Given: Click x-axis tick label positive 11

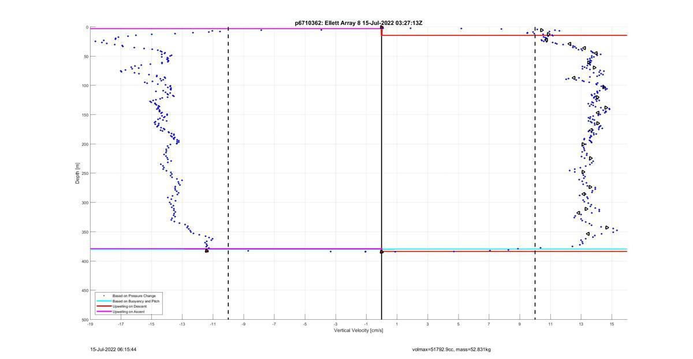Looking at the screenshot, I should click(550, 324).
